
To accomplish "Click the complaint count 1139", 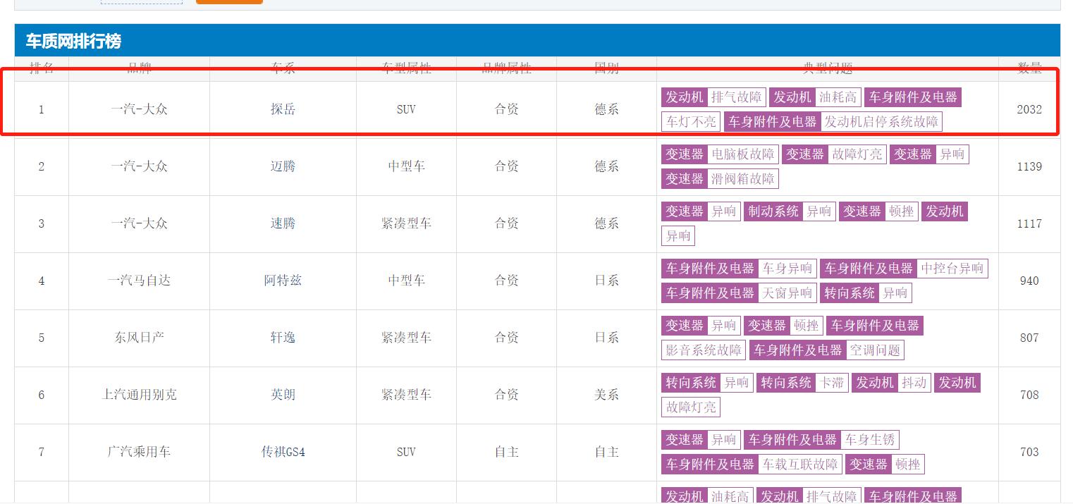I will pos(1029,166).
